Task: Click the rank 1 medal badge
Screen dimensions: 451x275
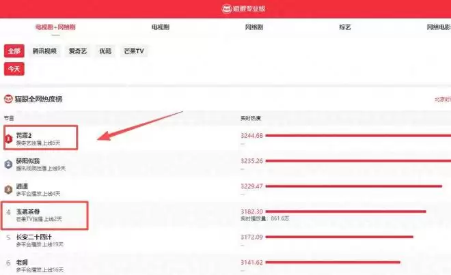Action: [x=8, y=139]
